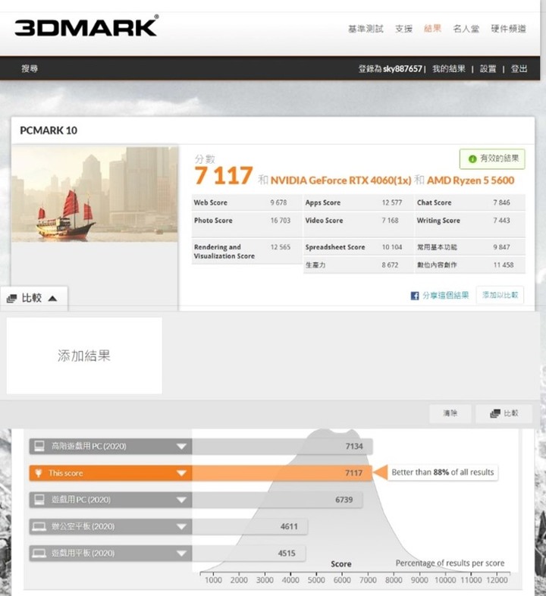The height and width of the screenshot is (596, 546).
Task: Click the Video Score value 7 168
Action: (390, 221)
